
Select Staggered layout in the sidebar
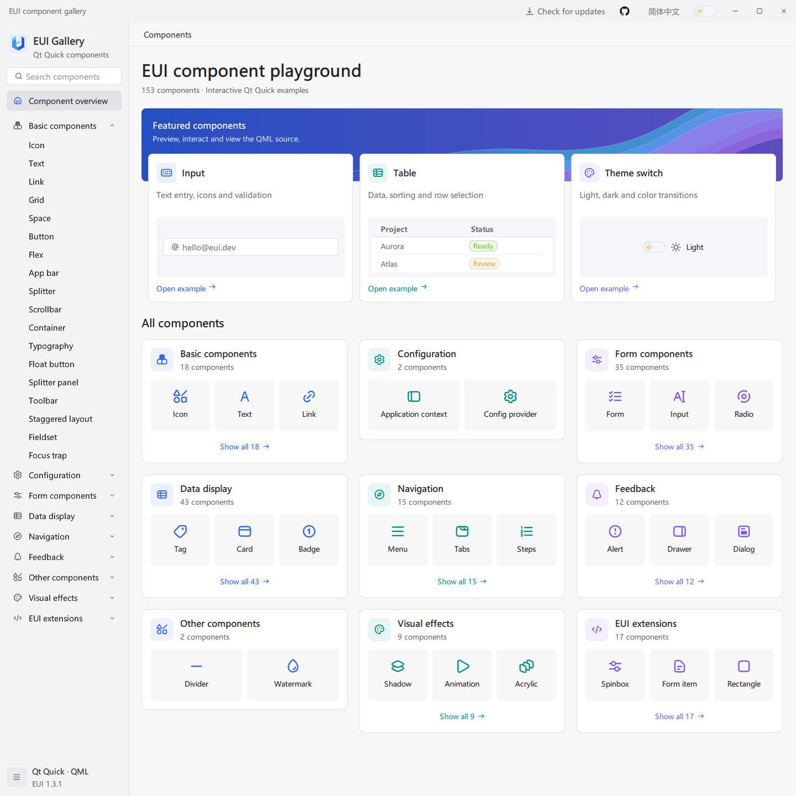point(64,419)
